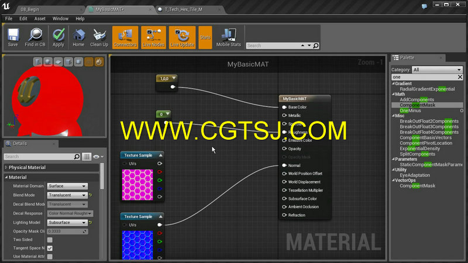Open the Edit menu
Screen dimensions: 468x263
click(23, 19)
